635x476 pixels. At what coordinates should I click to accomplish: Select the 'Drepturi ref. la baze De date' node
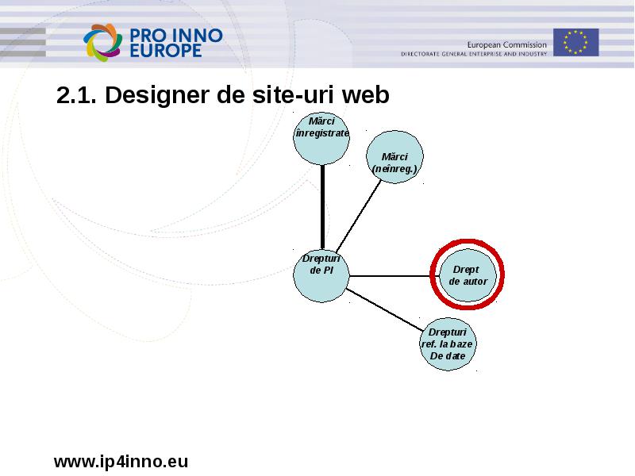pos(448,344)
